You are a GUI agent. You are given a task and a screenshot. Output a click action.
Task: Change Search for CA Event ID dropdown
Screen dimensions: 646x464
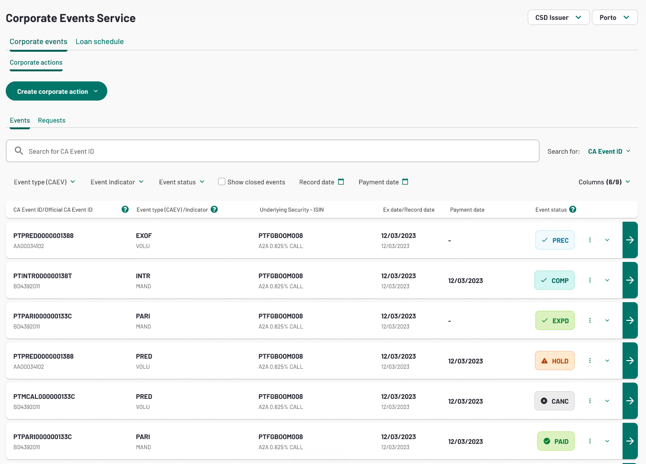[x=609, y=151]
